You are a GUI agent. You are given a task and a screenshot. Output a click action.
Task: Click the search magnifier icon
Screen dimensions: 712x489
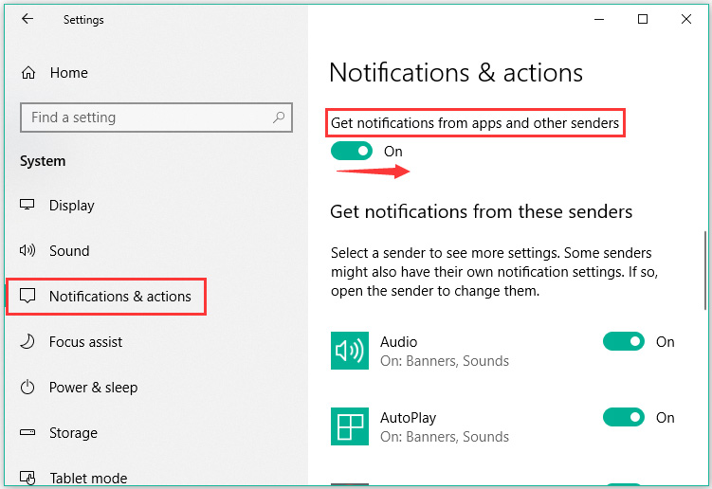point(279,118)
